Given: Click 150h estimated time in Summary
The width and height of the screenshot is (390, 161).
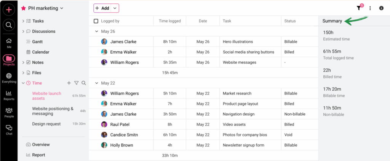Looking at the screenshot, I should (328, 33).
